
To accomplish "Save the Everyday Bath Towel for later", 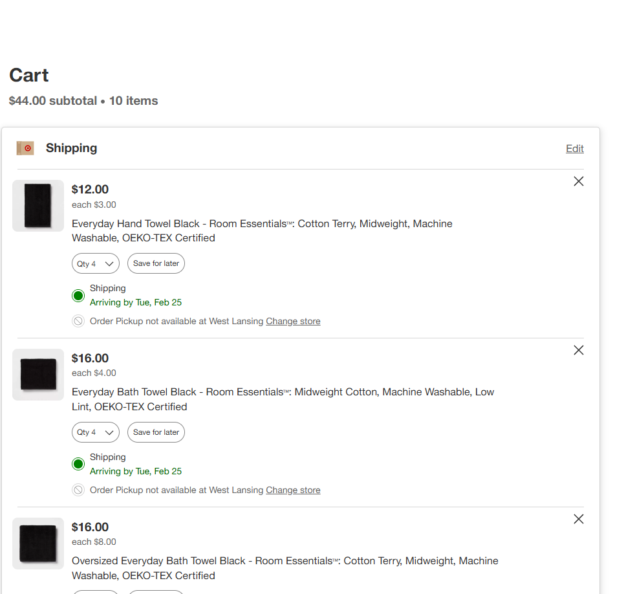I will click(x=156, y=432).
